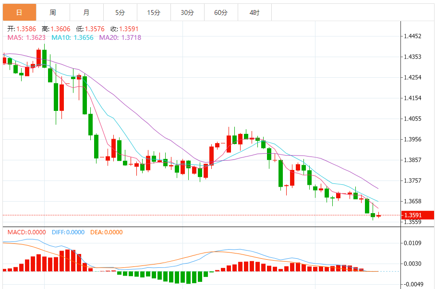This screenshot has height=289, width=436.
Task: Click the latest small red candlestick
Action: coord(378,215)
